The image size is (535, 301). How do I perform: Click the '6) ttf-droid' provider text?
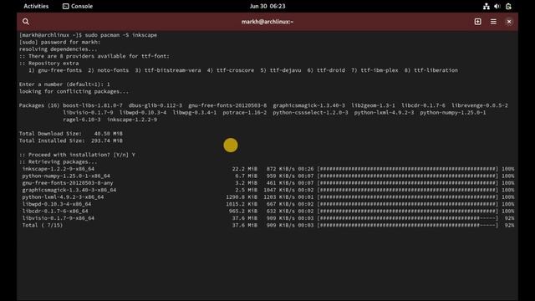pos(326,70)
